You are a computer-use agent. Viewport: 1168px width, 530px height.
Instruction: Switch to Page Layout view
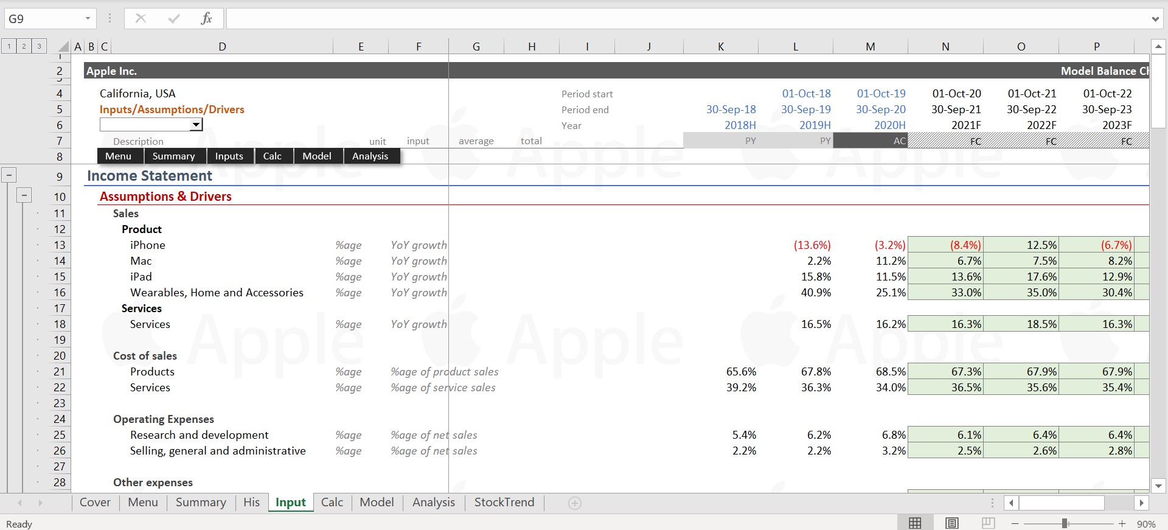click(x=952, y=523)
